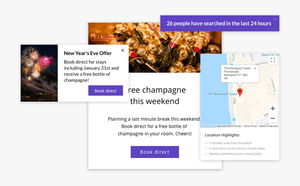Select the fireworks image in the offer popup
Viewport: 300px width, 186px height.
(39, 73)
